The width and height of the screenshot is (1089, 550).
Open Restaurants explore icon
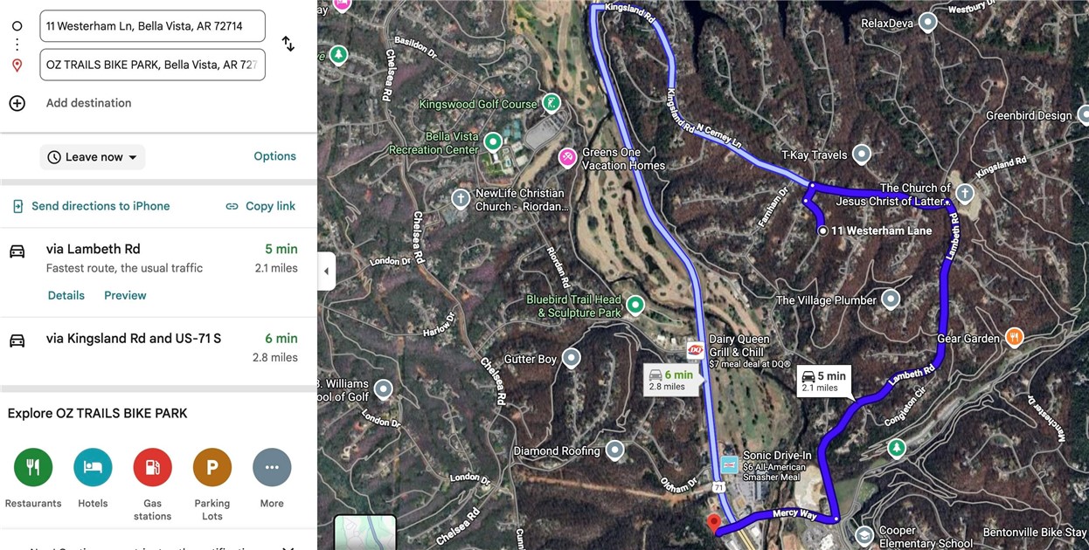point(33,467)
